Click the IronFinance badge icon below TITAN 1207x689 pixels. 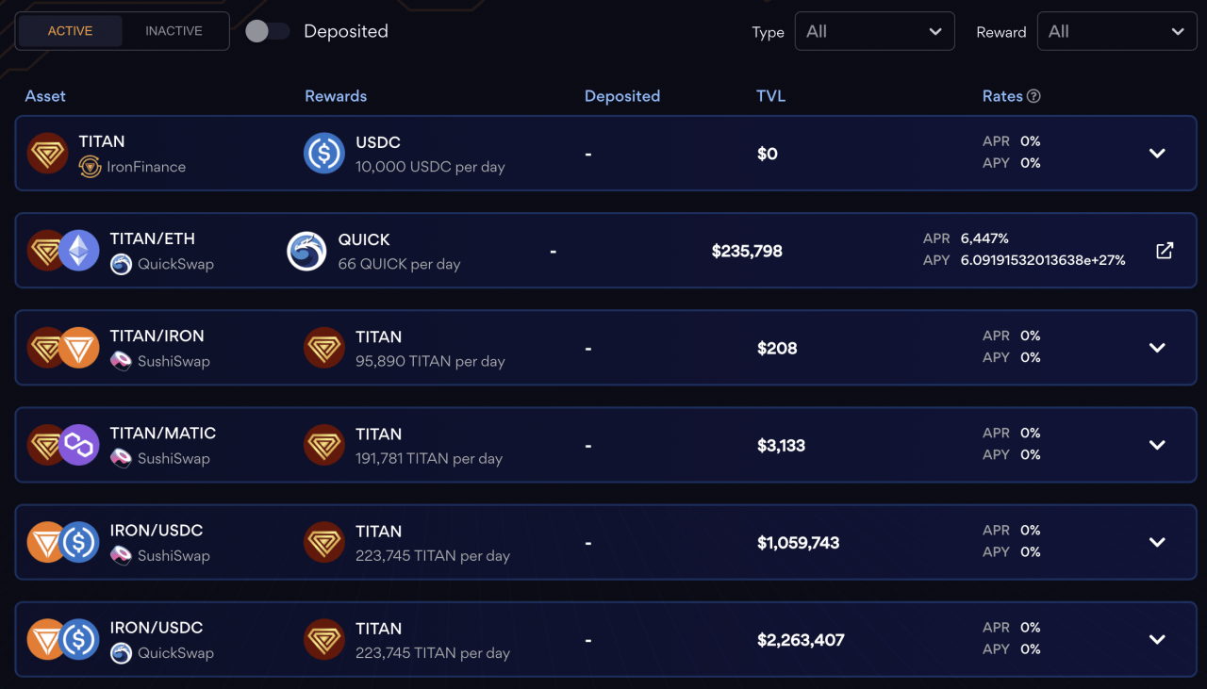(91, 164)
